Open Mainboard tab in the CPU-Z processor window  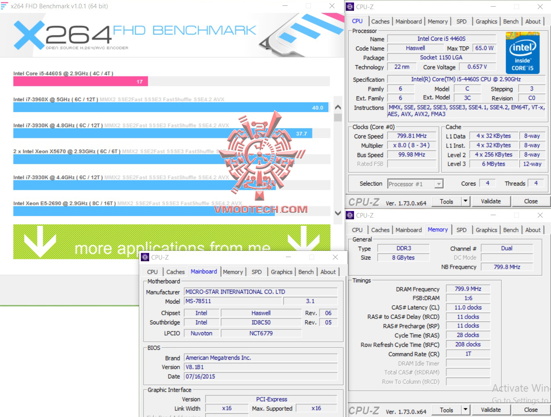click(408, 22)
